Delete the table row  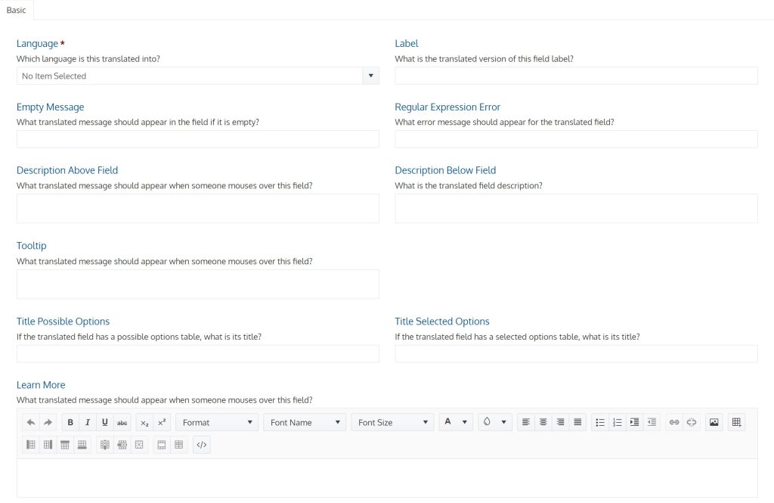coord(122,445)
